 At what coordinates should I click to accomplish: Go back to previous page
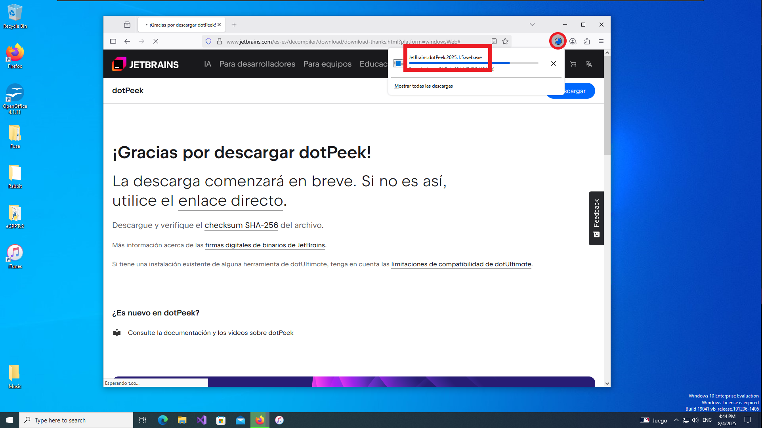point(127,41)
